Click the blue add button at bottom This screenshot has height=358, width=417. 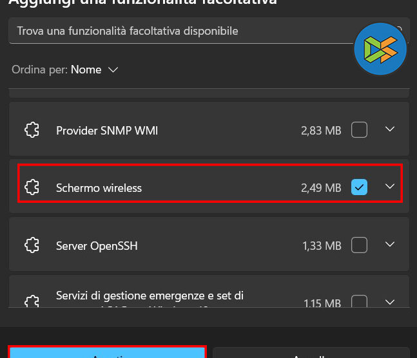tap(107, 353)
